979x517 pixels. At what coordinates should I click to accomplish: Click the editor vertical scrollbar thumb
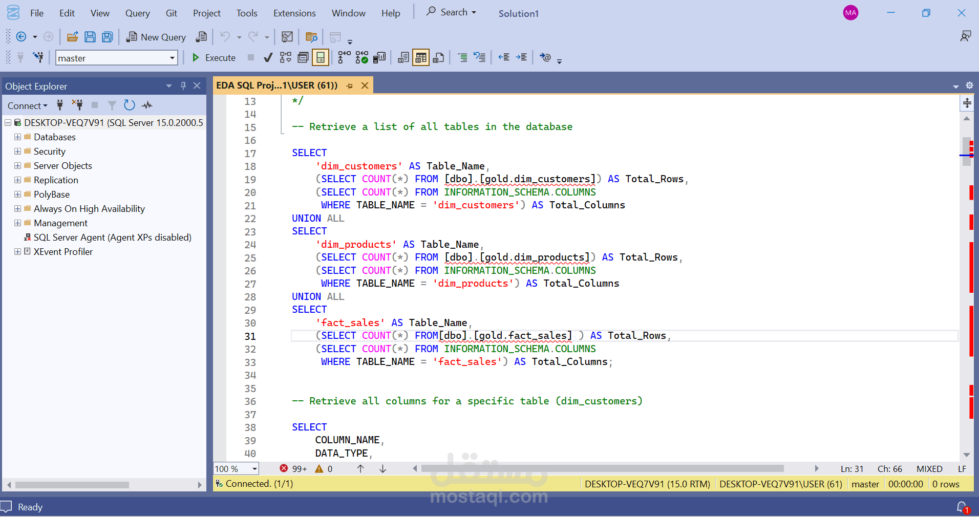(x=967, y=152)
